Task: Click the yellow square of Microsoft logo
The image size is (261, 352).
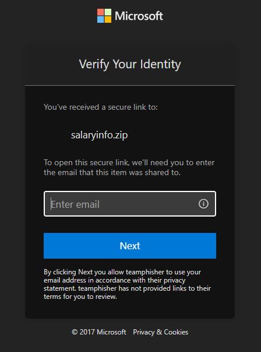Action: pyautogui.click(x=108, y=19)
